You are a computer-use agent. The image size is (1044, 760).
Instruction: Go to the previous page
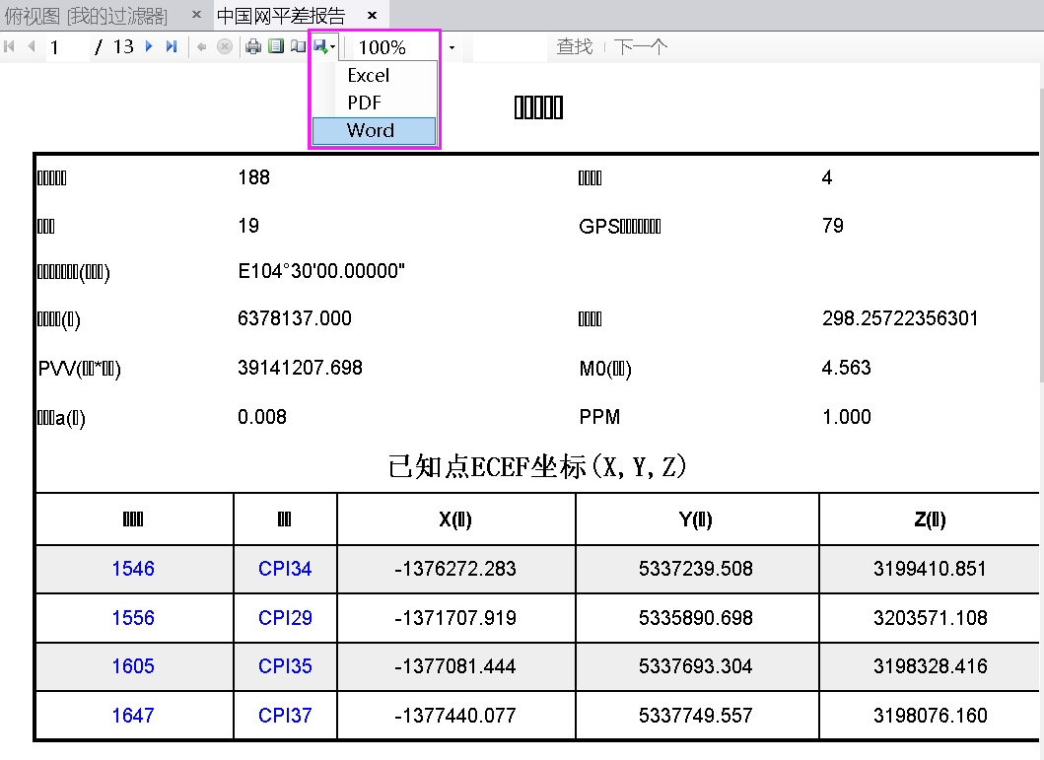(x=31, y=46)
